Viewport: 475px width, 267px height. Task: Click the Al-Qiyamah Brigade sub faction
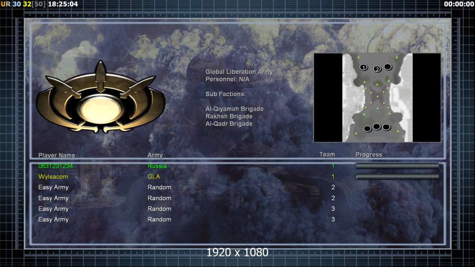pos(234,109)
